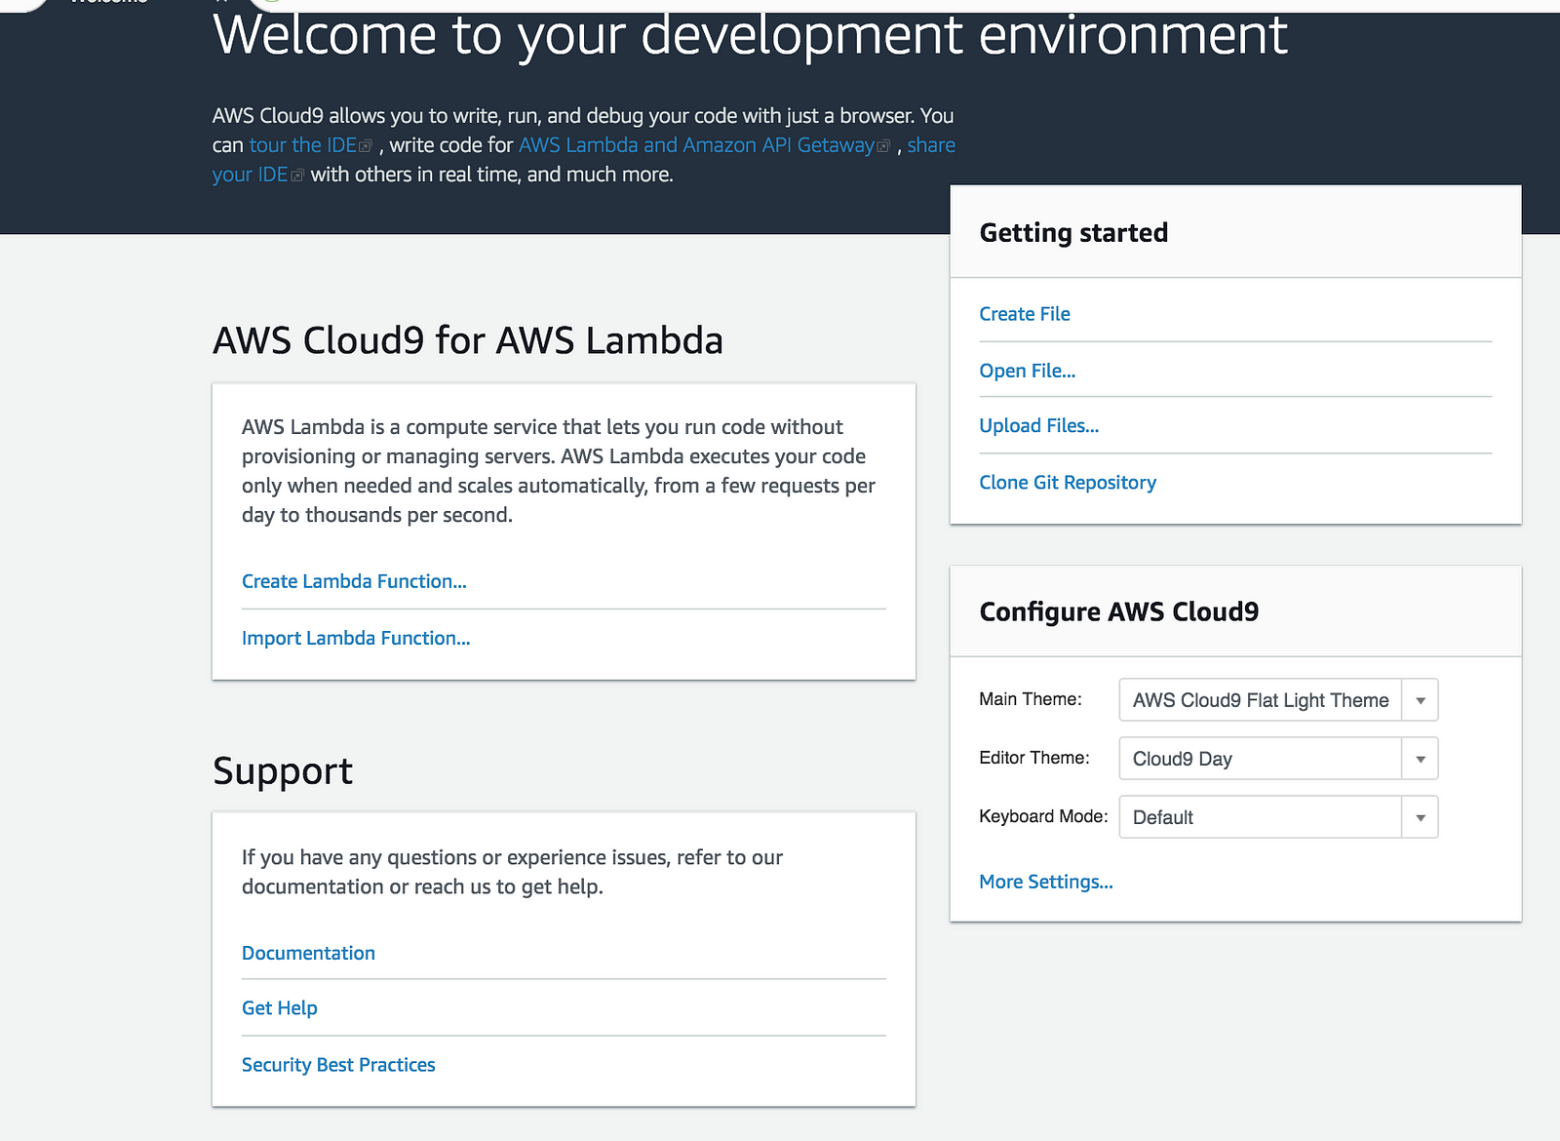This screenshot has width=1560, height=1141.
Task: Open Security Best Practices
Action: click(x=338, y=1065)
